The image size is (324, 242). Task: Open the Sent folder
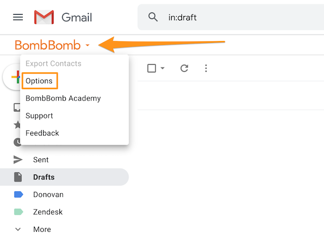click(x=40, y=160)
